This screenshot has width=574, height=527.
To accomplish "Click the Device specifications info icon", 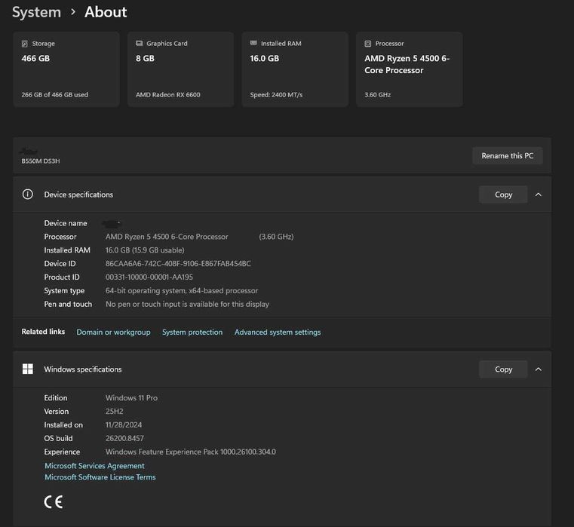I will pyautogui.click(x=27, y=195).
